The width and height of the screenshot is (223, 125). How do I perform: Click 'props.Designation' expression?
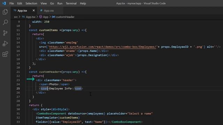(x=92, y=55)
